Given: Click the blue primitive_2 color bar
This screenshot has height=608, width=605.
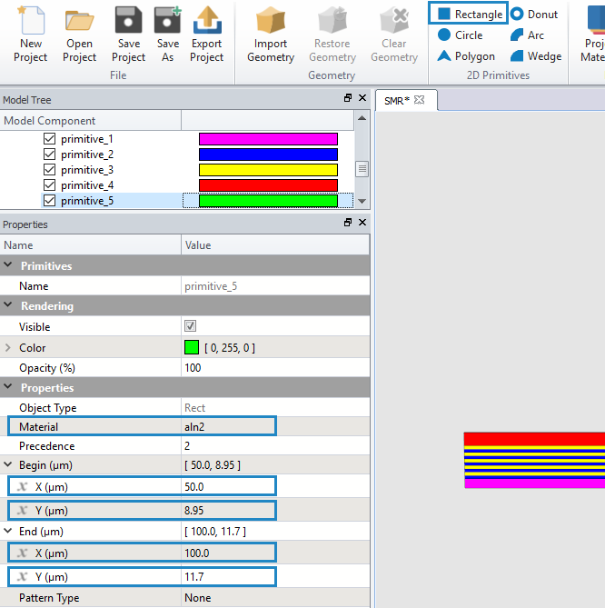Looking at the screenshot, I should (268, 154).
